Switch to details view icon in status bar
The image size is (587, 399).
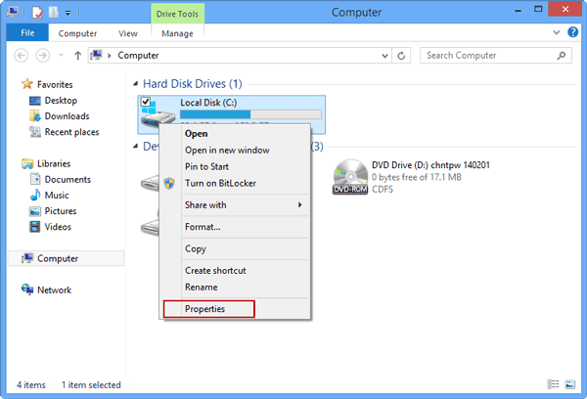pyautogui.click(x=553, y=384)
